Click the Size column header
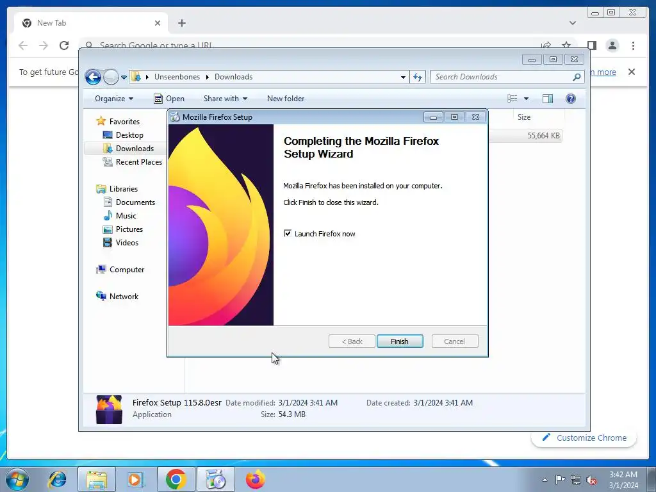This screenshot has height=492, width=656. [x=524, y=117]
